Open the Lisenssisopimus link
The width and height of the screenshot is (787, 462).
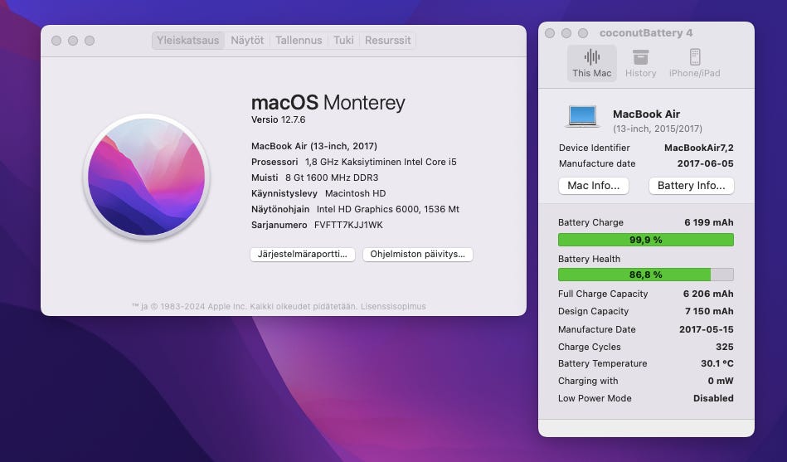(393, 306)
